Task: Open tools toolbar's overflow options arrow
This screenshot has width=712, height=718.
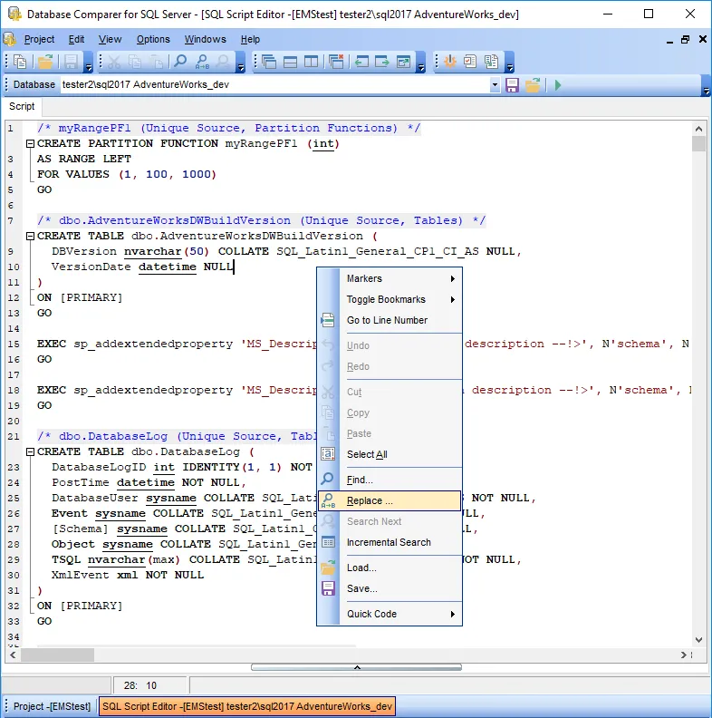Action: 510,63
